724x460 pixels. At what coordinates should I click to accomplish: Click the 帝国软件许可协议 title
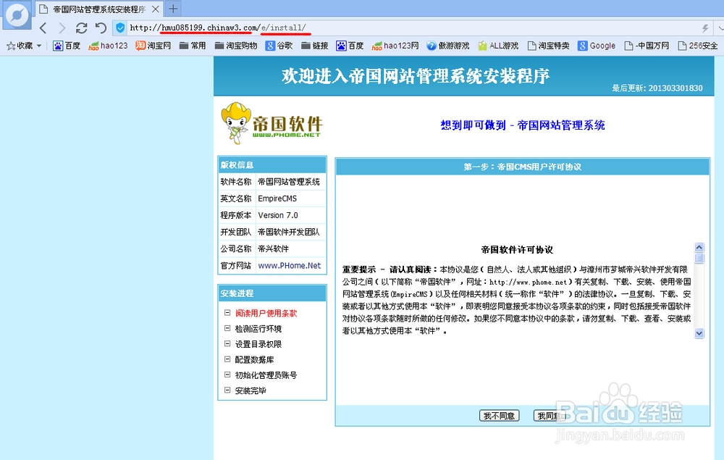pyautogui.click(x=517, y=250)
